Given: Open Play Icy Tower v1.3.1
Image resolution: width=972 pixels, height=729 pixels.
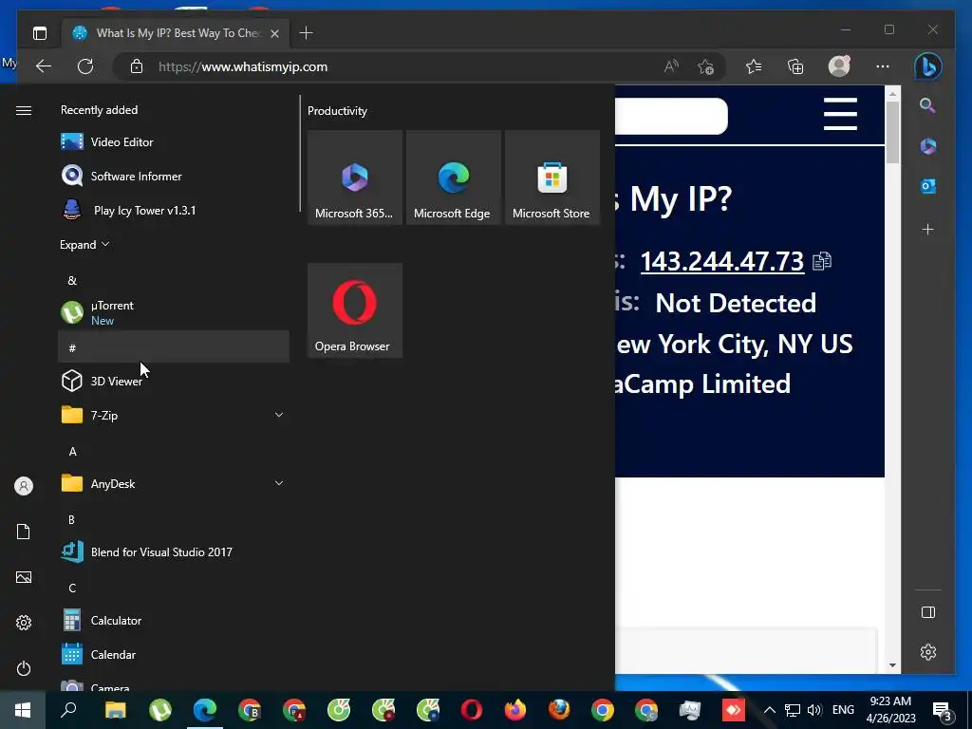Looking at the screenshot, I should coord(174,210).
